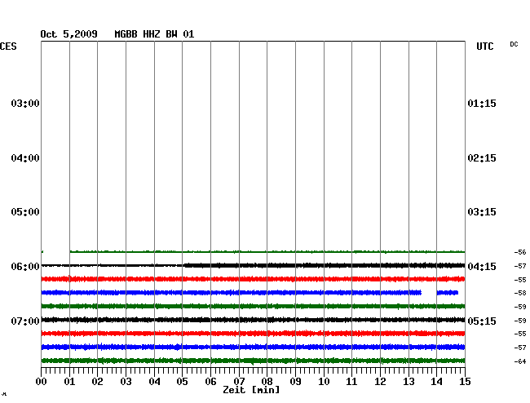Click the -59 value beside 05:15

[x=520, y=321]
